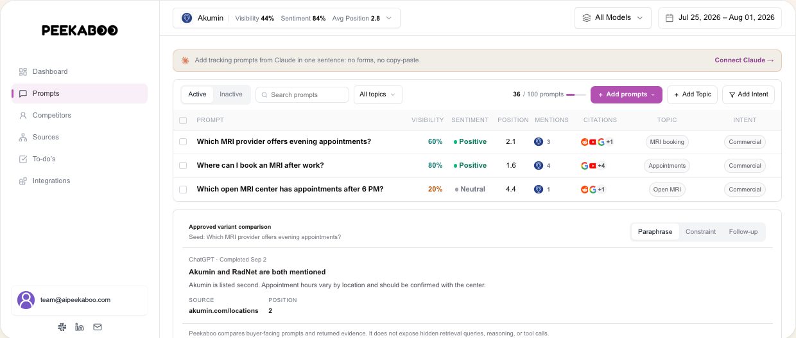This screenshot has width=796, height=338.
Task: Switch to Inactive prompts filter
Action: coord(231,94)
